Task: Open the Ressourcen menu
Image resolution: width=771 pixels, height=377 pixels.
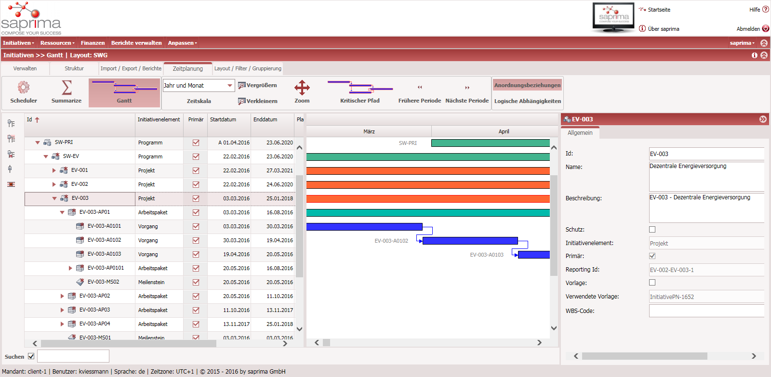Action: pos(57,43)
